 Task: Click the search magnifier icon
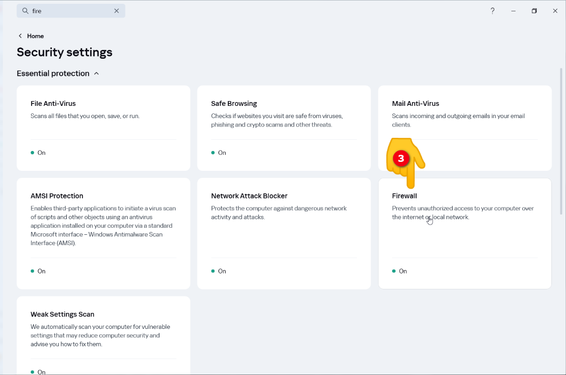click(x=25, y=11)
